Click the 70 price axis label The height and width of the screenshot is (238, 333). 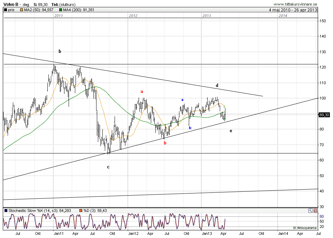[x=322, y=145]
